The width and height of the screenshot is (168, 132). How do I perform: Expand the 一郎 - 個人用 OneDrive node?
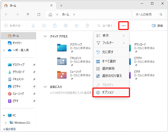[4, 50]
